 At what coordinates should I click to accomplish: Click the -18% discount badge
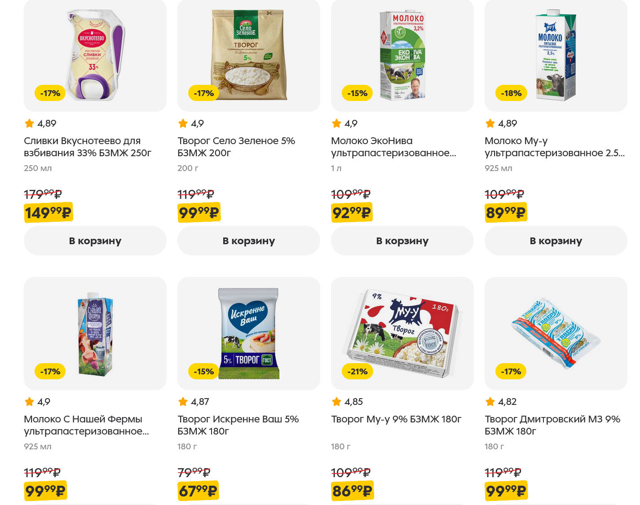[x=511, y=93]
